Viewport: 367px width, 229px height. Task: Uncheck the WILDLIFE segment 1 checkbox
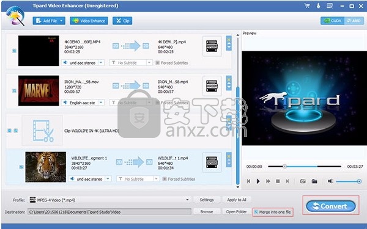pos(21,167)
